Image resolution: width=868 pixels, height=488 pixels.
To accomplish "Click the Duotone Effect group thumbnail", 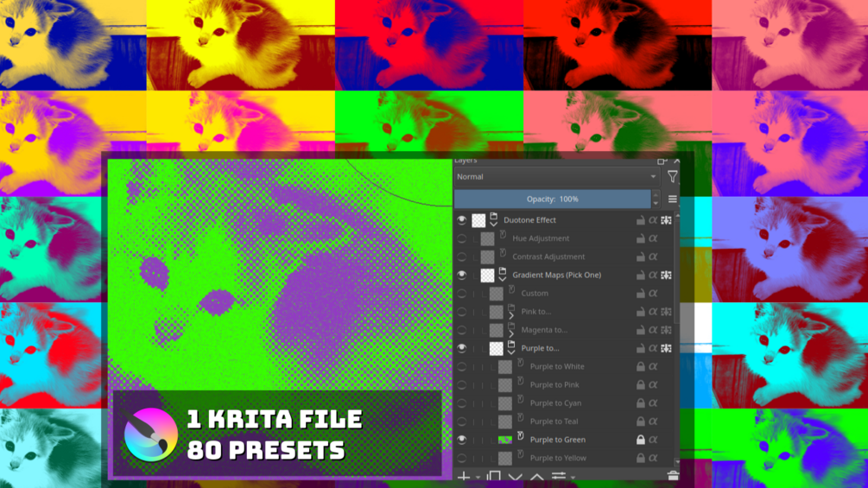I will click(478, 220).
